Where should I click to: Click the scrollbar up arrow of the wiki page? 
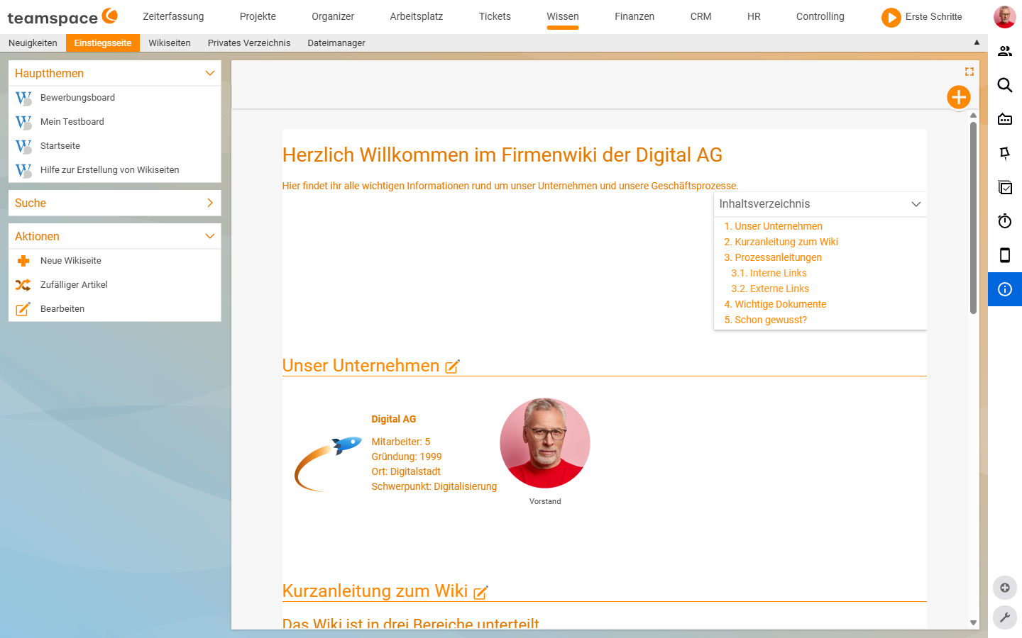click(x=974, y=115)
